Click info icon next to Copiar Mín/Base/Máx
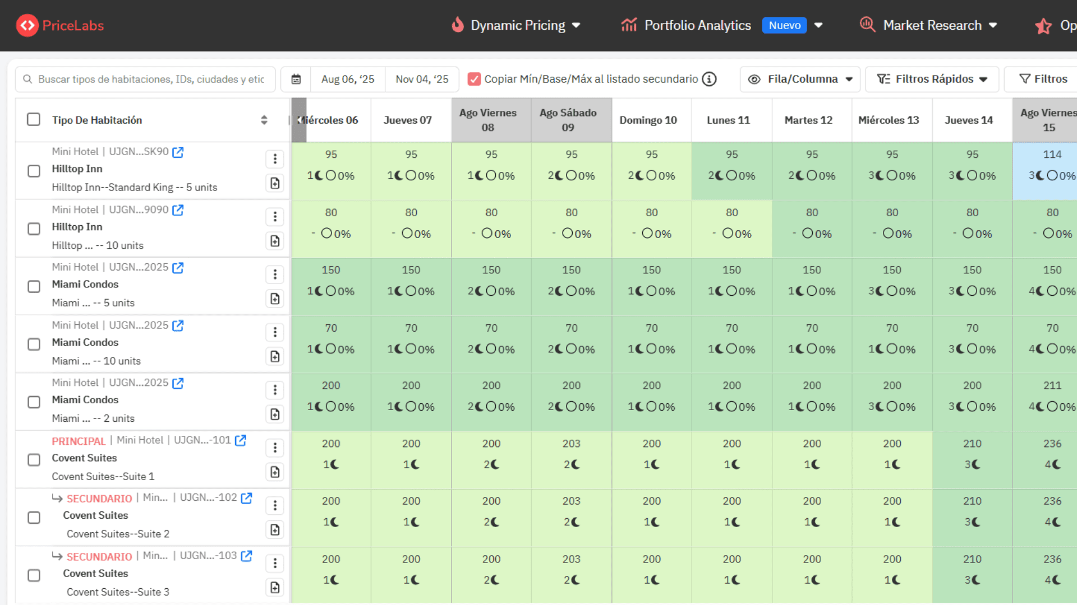This screenshot has width=1077, height=605. [710, 79]
